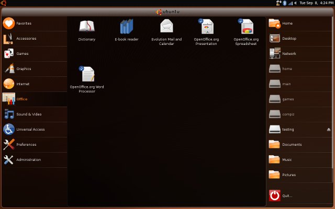The height and width of the screenshot is (209, 335).
Task: Open OpenOffice.org Presentation
Action: coord(207,26)
